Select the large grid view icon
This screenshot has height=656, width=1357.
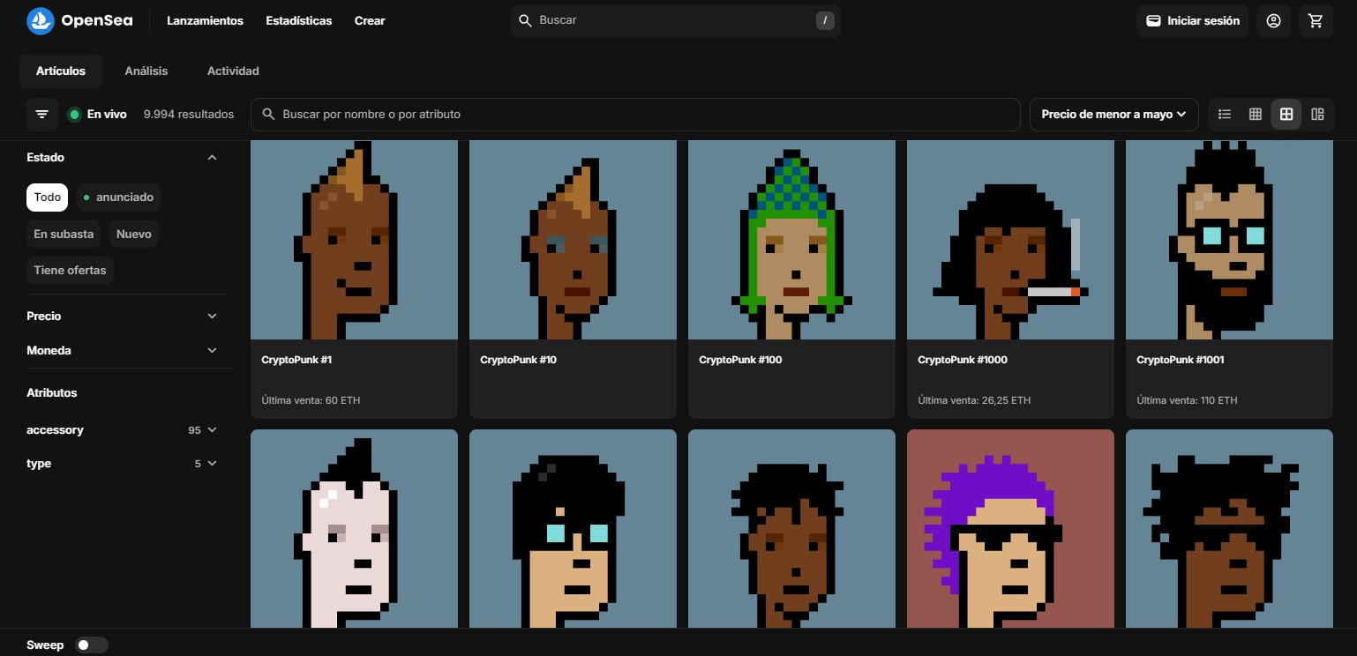point(1286,115)
